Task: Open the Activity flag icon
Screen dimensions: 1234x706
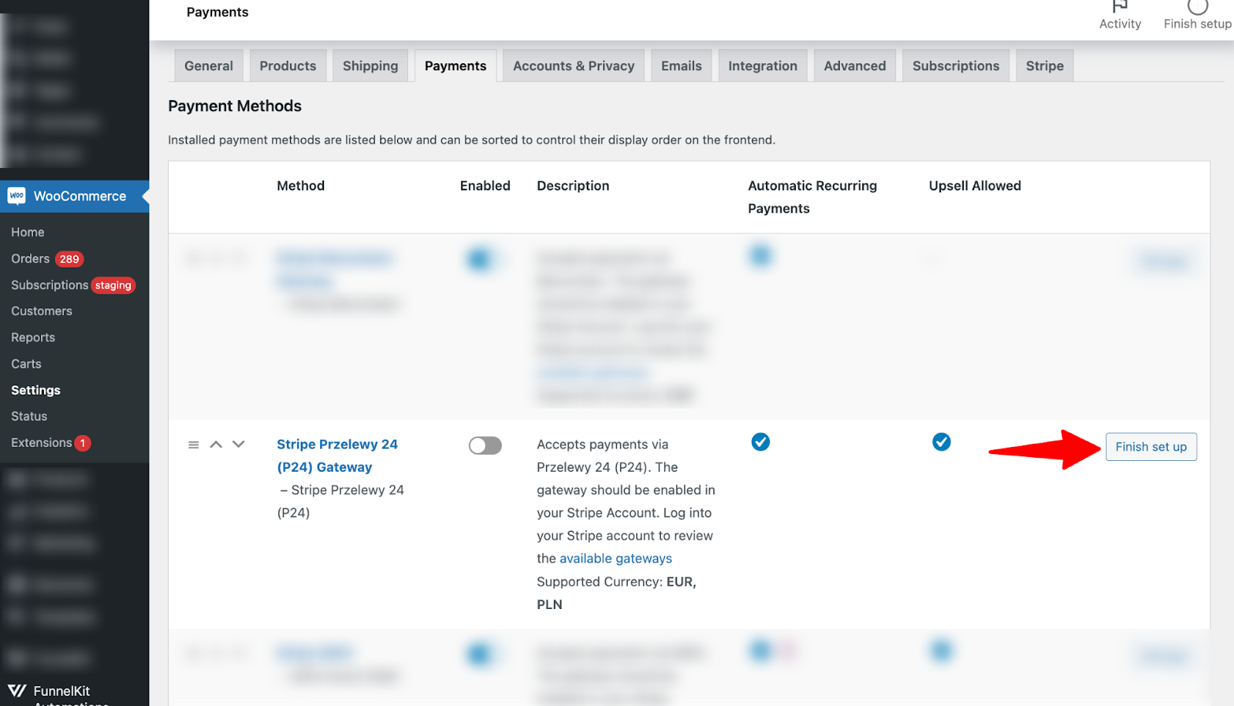Action: pos(1120,5)
